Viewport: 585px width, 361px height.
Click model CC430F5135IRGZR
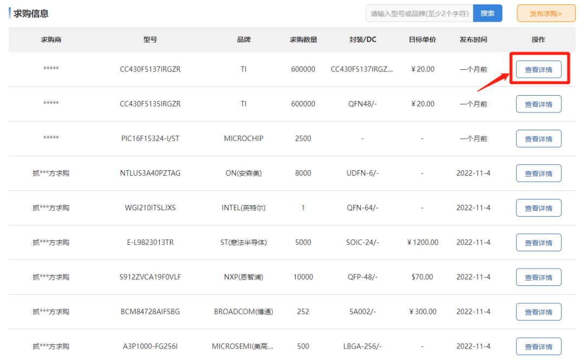(150, 104)
